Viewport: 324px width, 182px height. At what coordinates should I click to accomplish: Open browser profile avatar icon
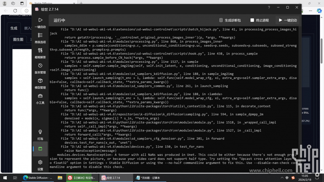[x=4, y=3]
